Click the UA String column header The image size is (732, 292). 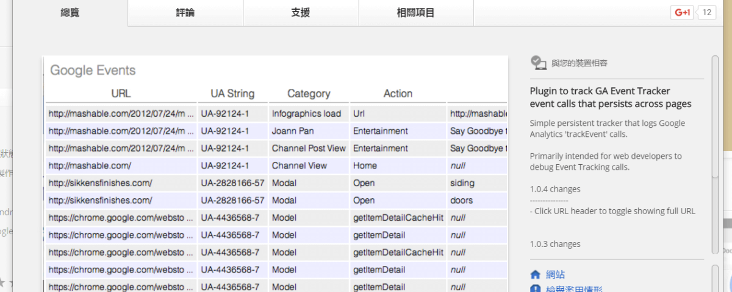[x=232, y=94]
